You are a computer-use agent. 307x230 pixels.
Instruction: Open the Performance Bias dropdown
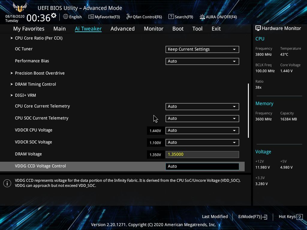pos(202,61)
